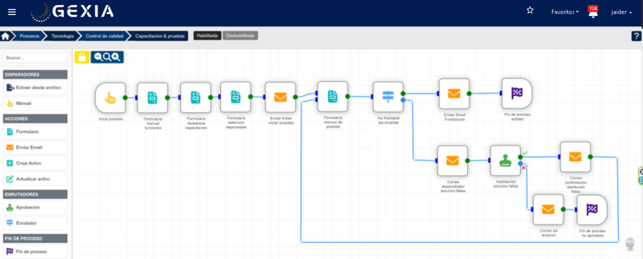Go to Procesos breadcrumb
The image size is (643, 259).
coord(29,36)
